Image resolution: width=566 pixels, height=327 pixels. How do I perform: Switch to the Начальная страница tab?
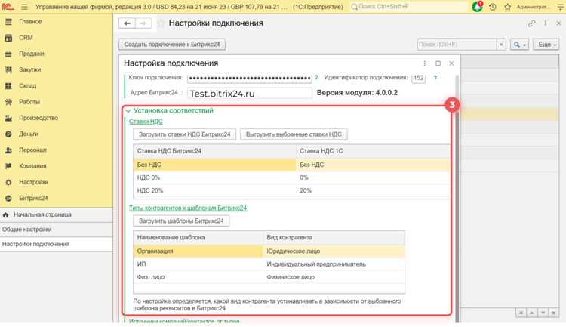pos(57,214)
